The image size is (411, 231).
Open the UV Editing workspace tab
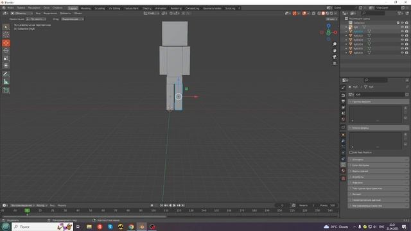(x=114, y=8)
